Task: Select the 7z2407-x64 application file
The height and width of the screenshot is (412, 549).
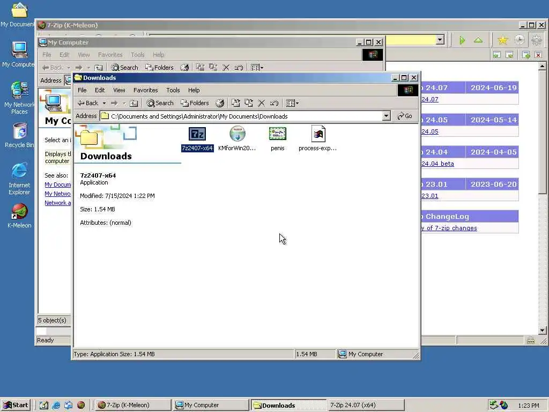Action: [x=197, y=139]
